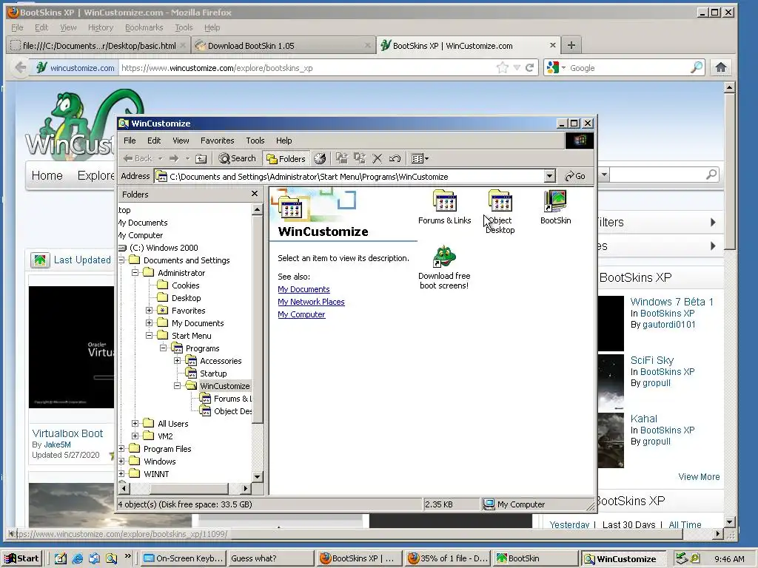Collapse the Administrator tree node

[135, 273]
